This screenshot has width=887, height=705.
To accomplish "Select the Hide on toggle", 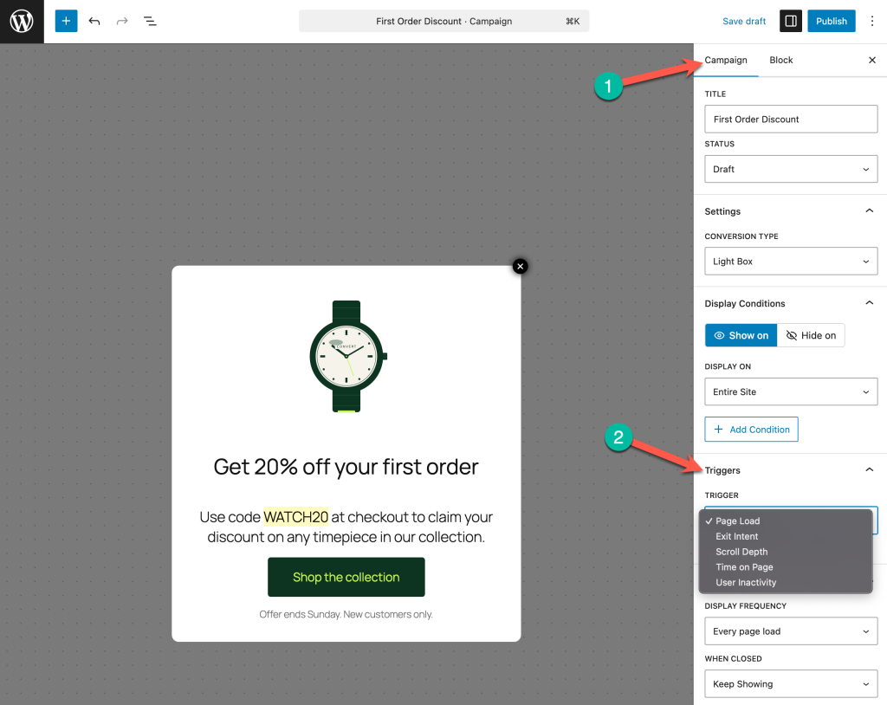I will tap(811, 335).
